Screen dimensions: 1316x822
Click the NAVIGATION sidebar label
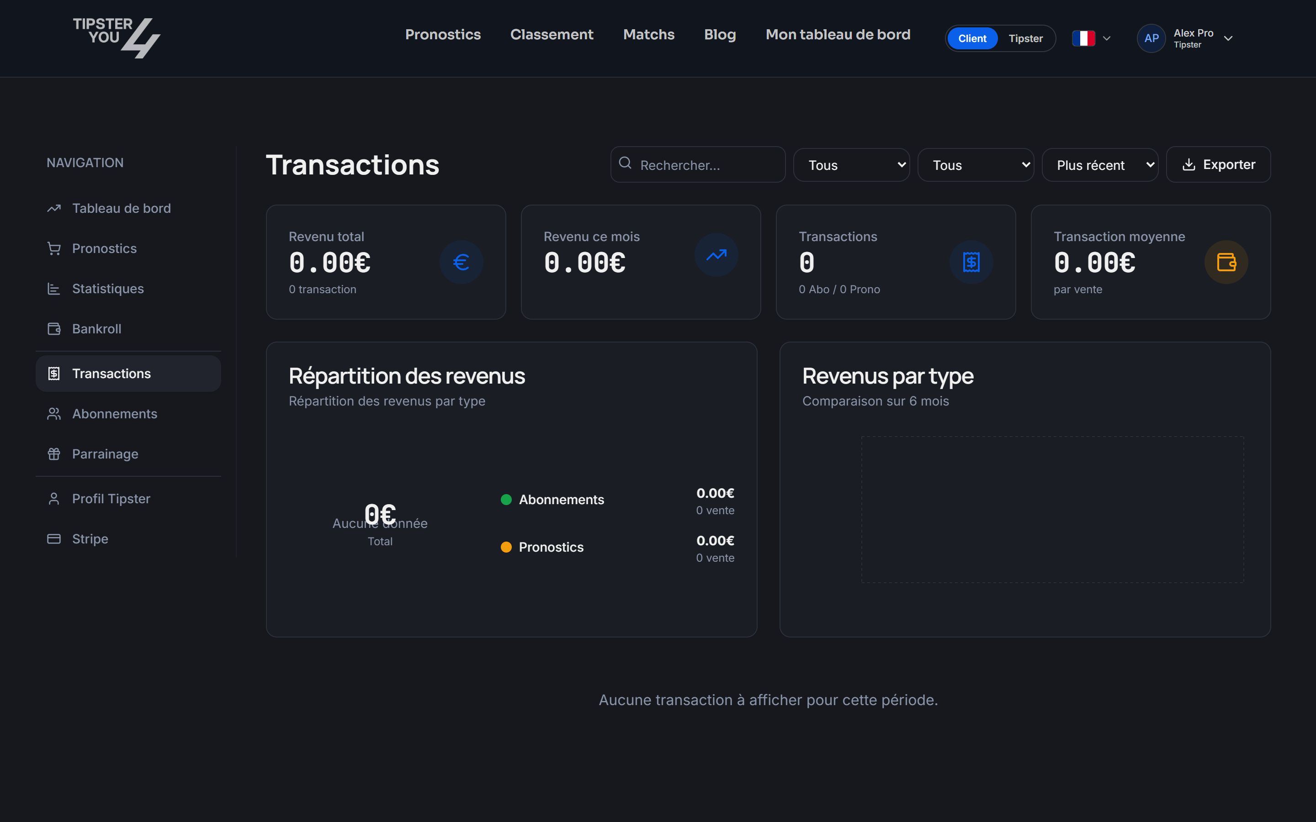coord(85,163)
